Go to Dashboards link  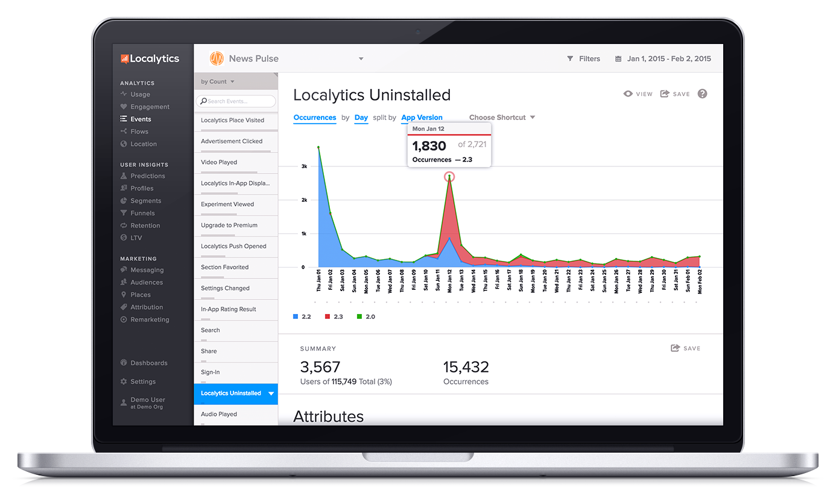149,363
